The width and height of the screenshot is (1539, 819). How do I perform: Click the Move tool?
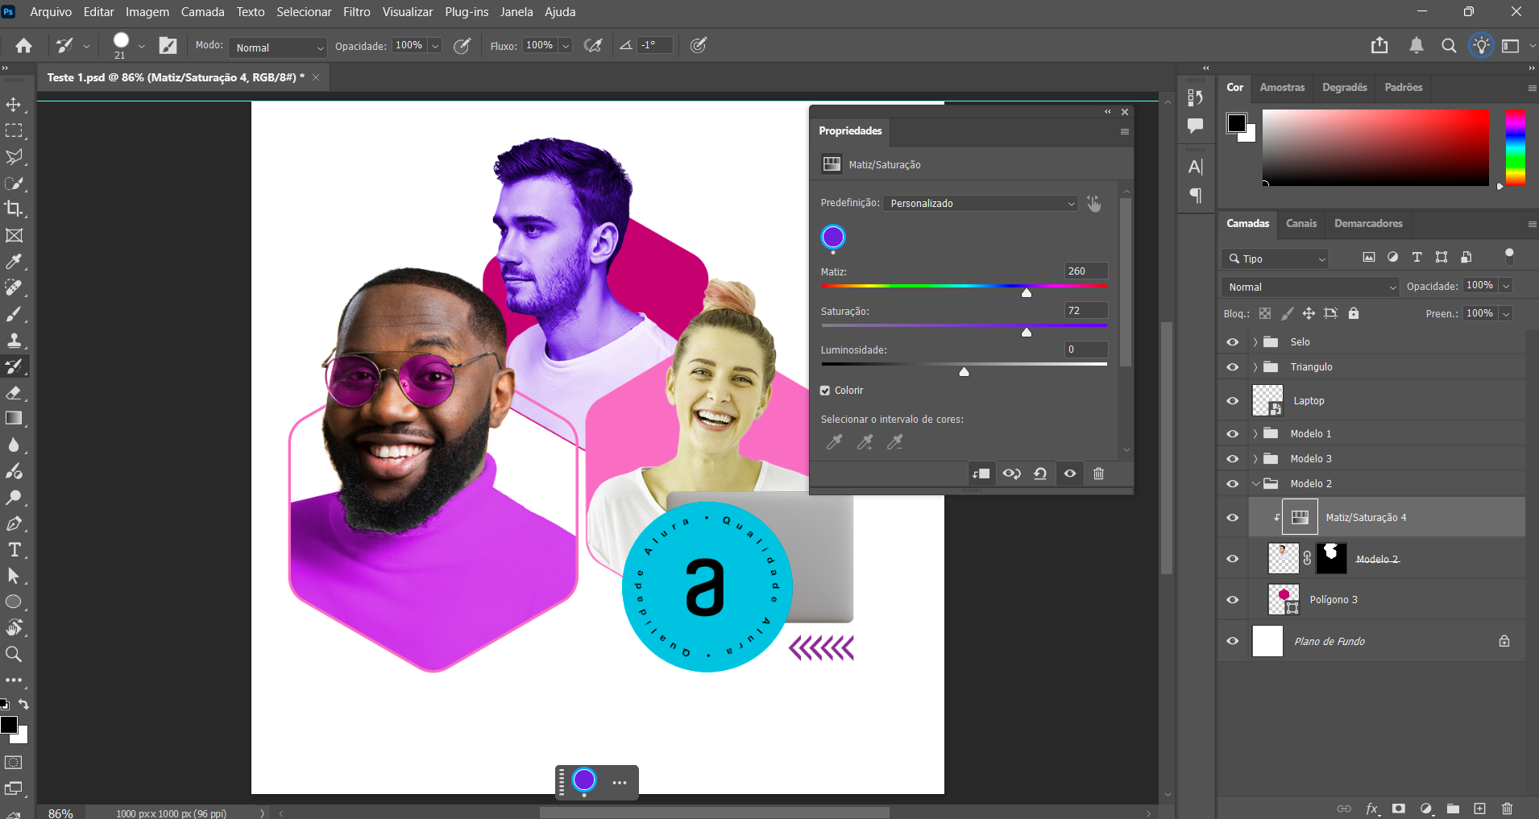14,105
